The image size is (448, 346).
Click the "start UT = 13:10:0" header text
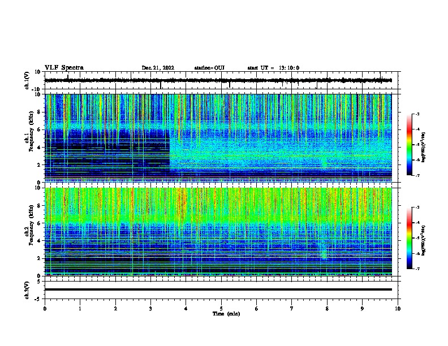(x=273, y=68)
